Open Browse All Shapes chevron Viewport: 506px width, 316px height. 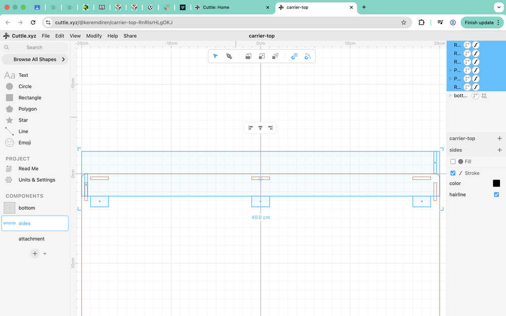click(63, 59)
